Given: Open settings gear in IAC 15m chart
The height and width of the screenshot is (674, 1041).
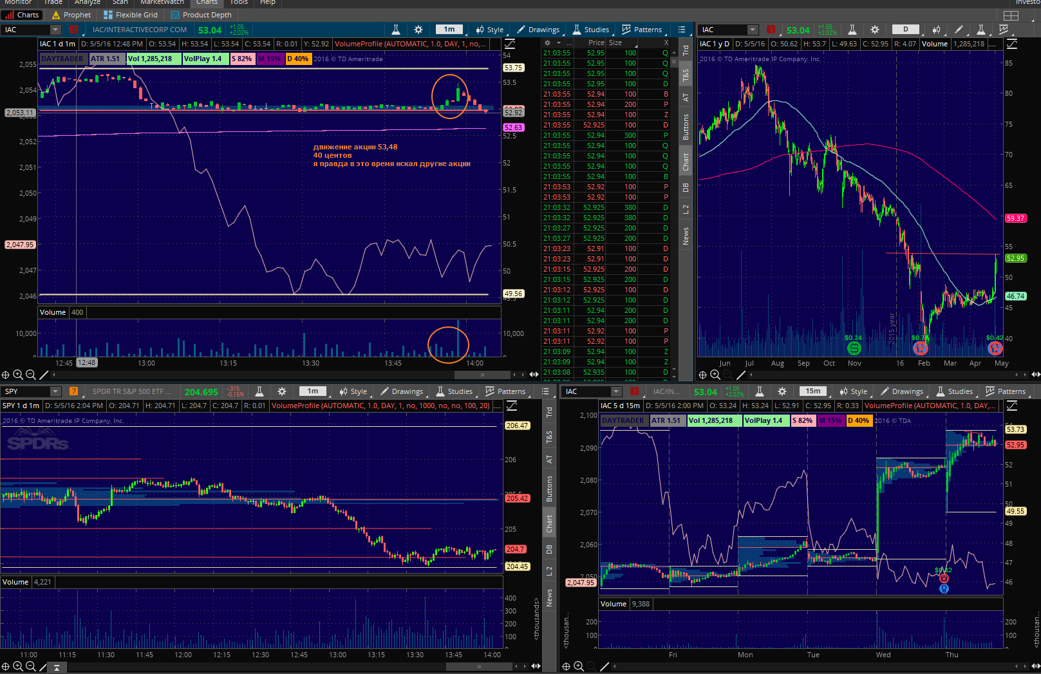Looking at the screenshot, I should (x=782, y=391).
